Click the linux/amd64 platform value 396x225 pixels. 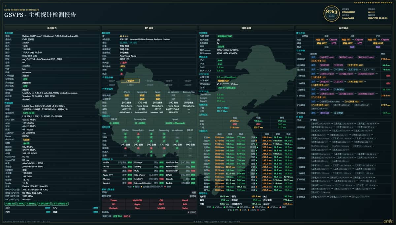click(x=348, y=18)
